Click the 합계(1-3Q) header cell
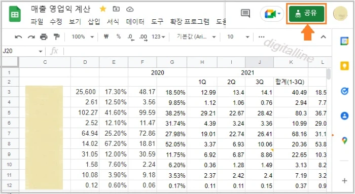 tap(291, 82)
